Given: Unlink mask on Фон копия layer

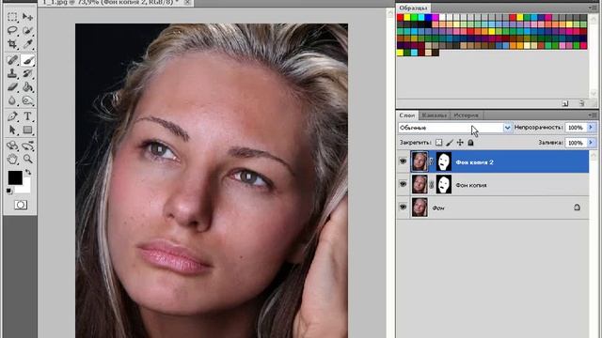Looking at the screenshot, I should point(432,185).
